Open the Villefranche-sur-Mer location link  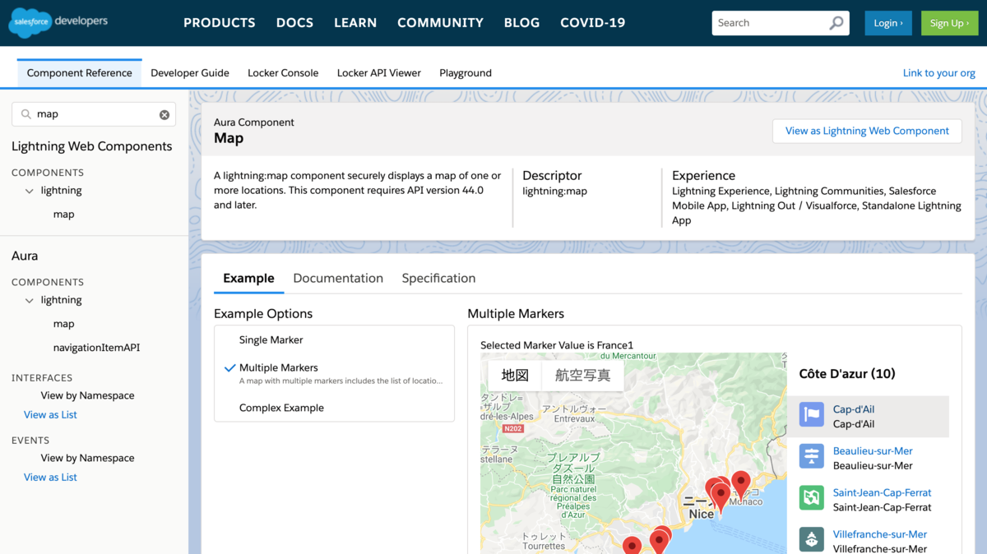tap(880, 534)
